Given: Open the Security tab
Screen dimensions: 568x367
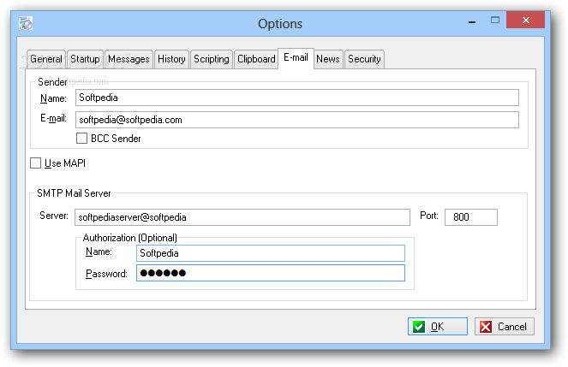Looking at the screenshot, I should (x=364, y=59).
